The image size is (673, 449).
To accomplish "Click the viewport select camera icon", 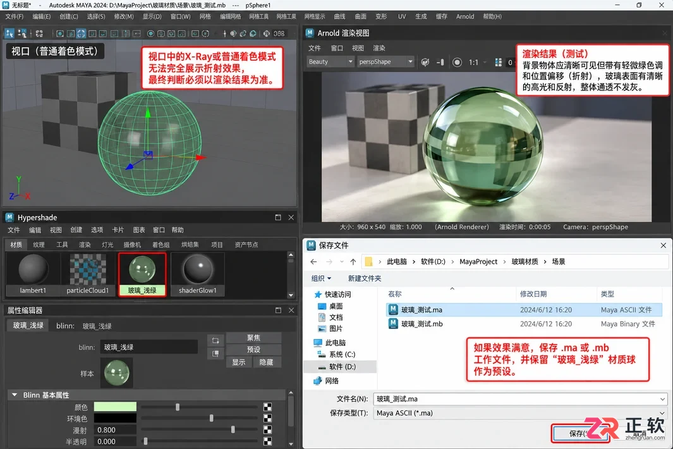I will 9,33.
